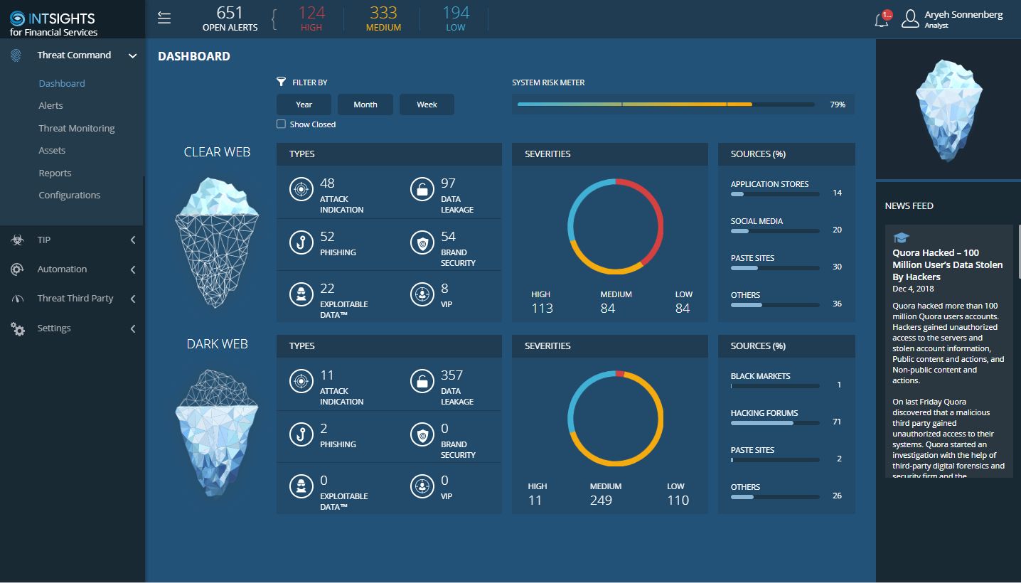The image size is (1021, 583).
Task: Click the notification bell icon
Action: tap(882, 19)
